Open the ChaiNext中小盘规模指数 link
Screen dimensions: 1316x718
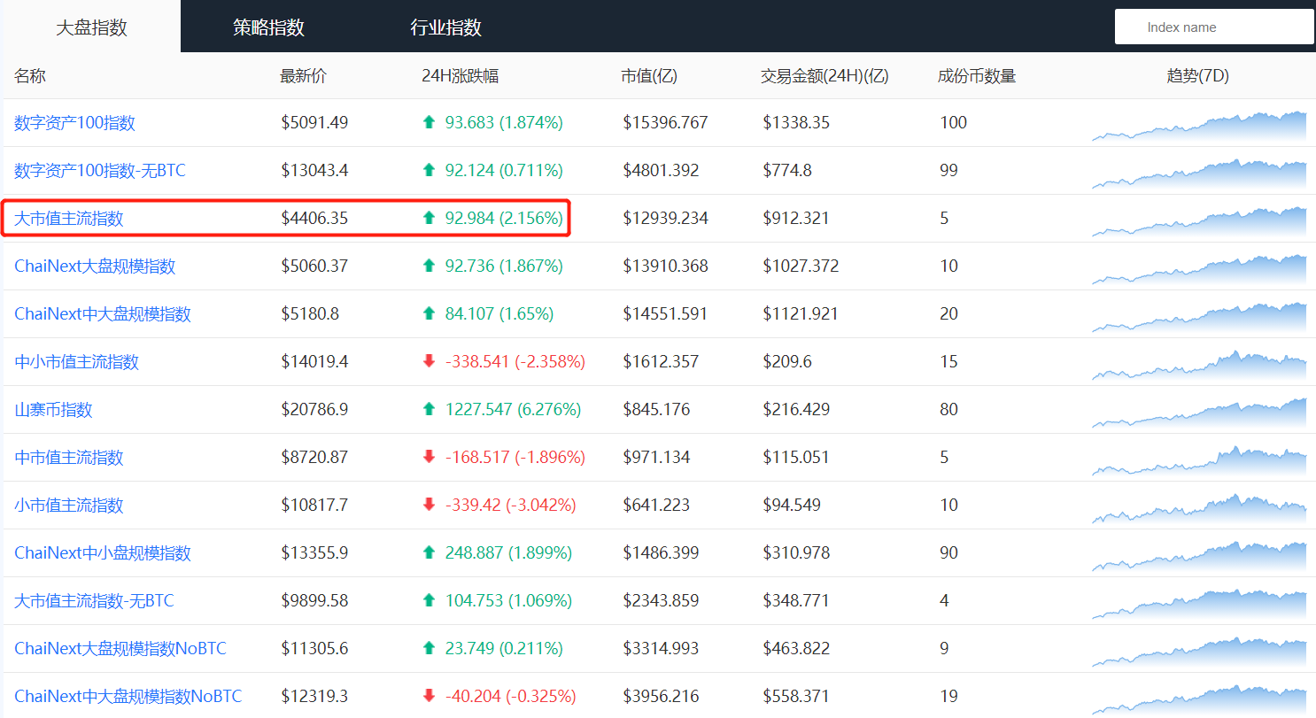tap(103, 553)
